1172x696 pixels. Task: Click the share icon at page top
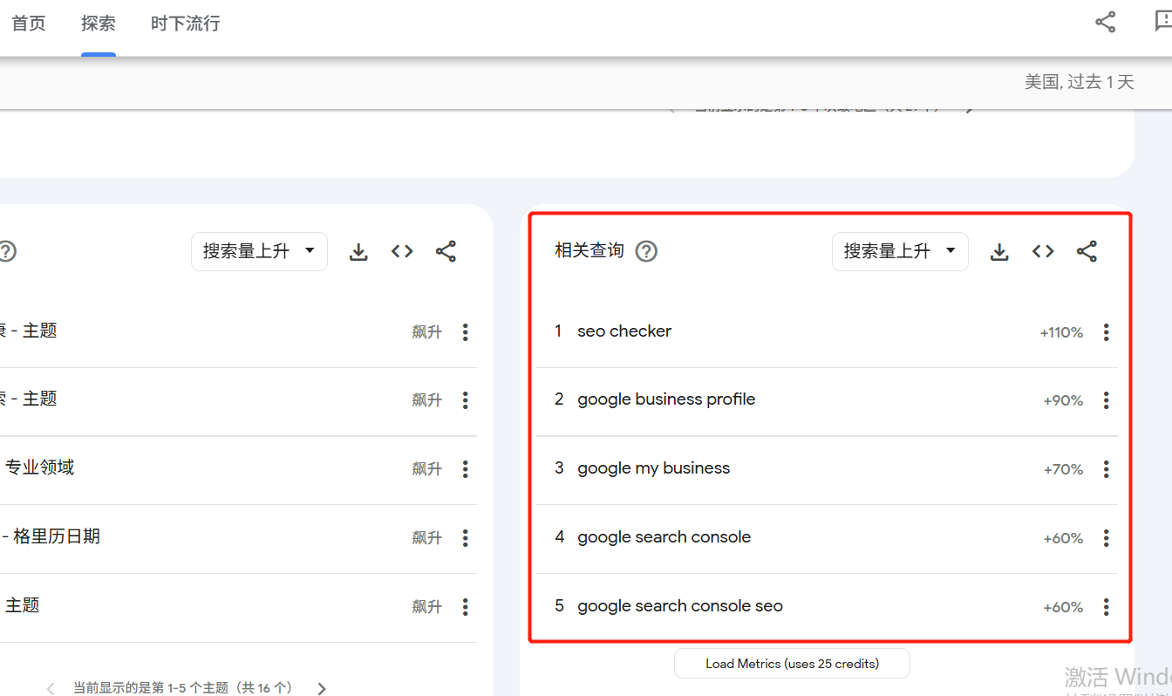click(x=1105, y=22)
